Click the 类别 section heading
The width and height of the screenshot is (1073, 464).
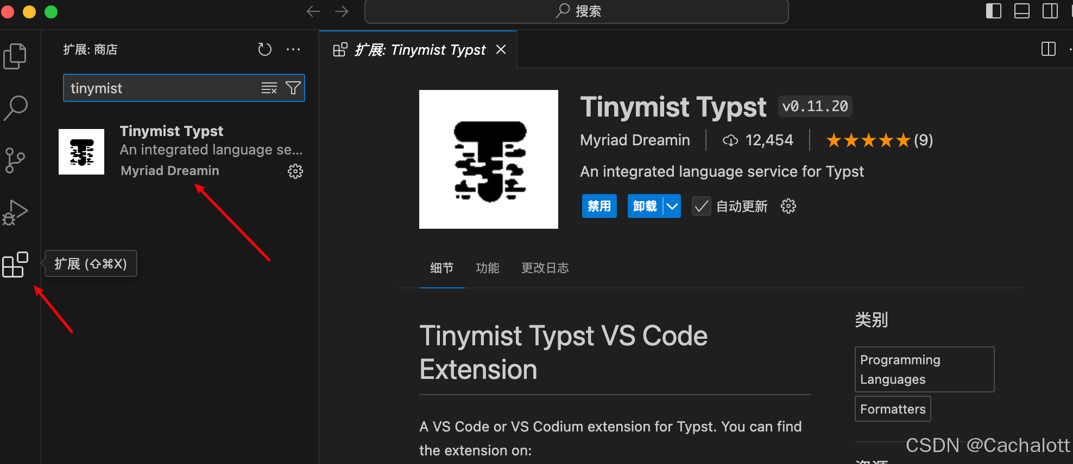pos(872,320)
